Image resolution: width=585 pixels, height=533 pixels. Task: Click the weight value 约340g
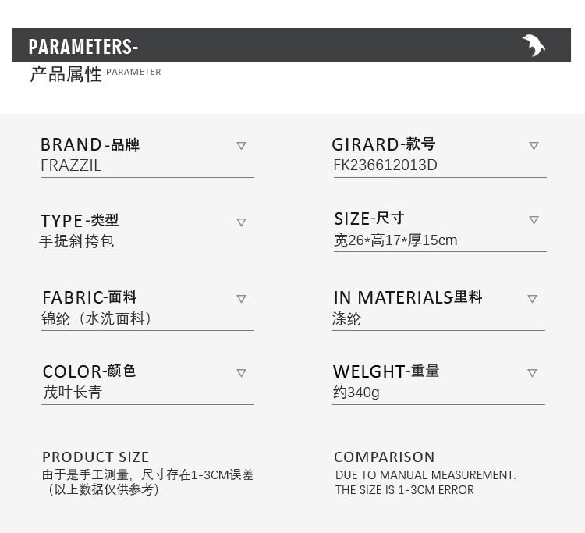[356, 393]
